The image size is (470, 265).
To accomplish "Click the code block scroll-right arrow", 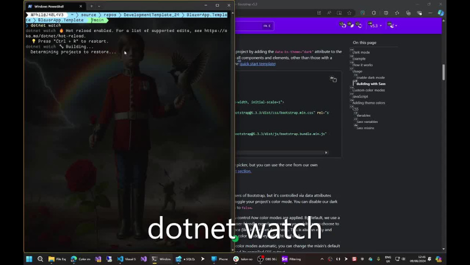I will pyautogui.click(x=326, y=153).
